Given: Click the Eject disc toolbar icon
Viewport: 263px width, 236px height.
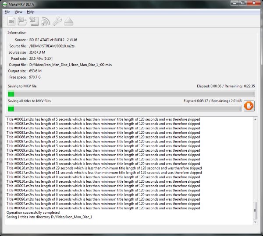Looking at the screenshot, I should tap(69, 21).
